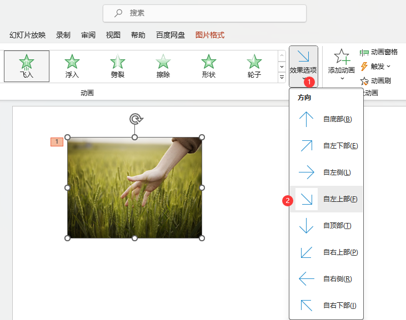This screenshot has width=406, height=320.
Task: Activate the 动画刷 animation painter
Action: click(375, 81)
